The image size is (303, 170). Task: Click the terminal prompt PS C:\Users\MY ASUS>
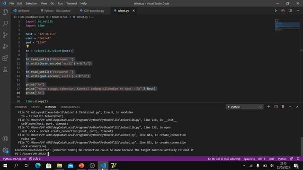point(31,154)
